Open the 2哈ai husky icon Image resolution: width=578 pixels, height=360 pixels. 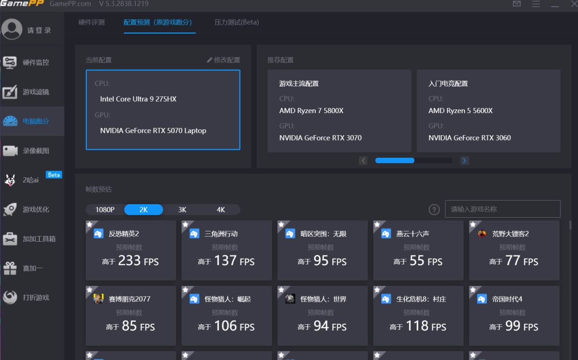coord(10,180)
